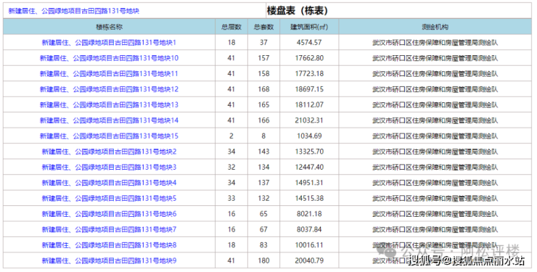Open building link ending 地块4

point(109,183)
